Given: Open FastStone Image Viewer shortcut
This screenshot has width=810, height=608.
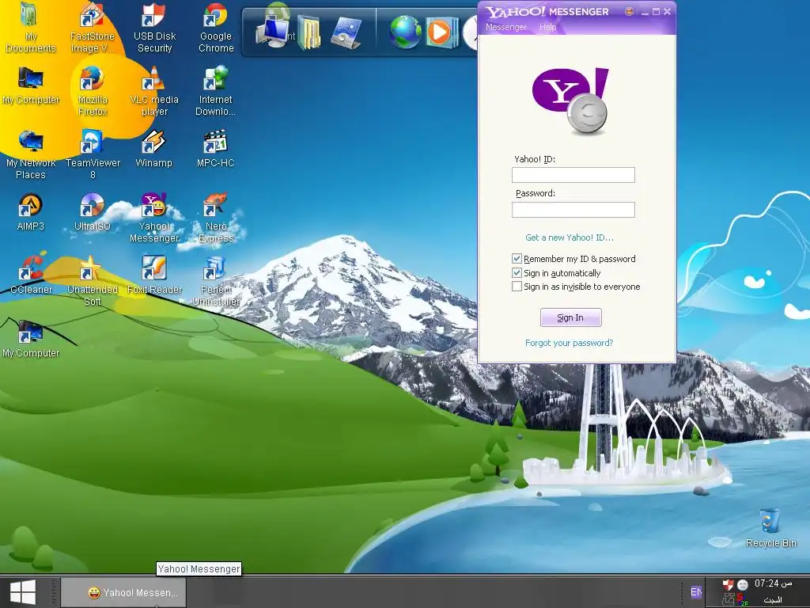Looking at the screenshot, I should [x=92, y=28].
